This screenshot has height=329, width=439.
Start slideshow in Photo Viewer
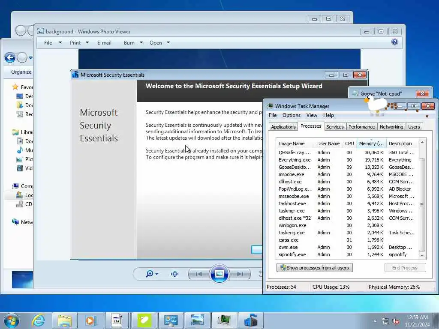[219, 274]
